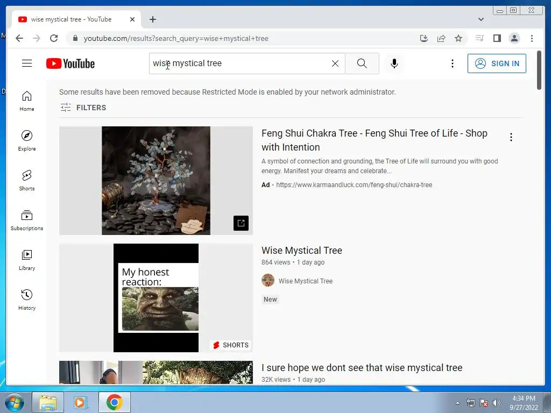Open the Wise Mystical Tree video title
Viewport: 551px width, 413px height.
301,251
